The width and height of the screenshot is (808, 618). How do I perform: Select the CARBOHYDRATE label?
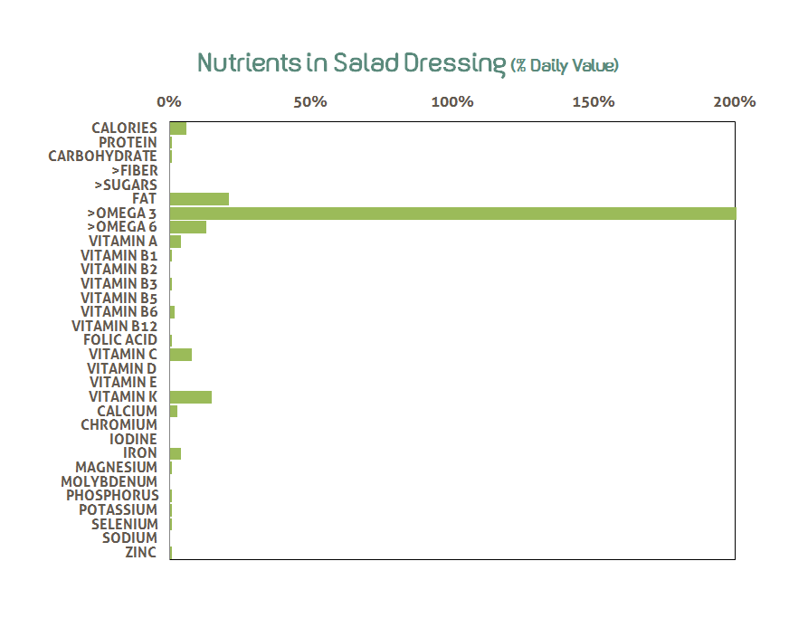[x=102, y=157]
